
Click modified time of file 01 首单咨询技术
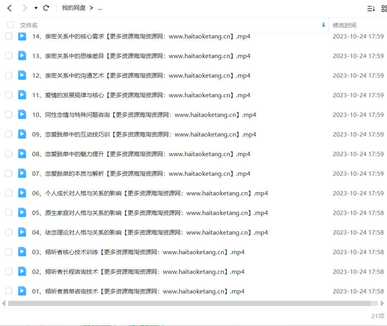click(358, 291)
